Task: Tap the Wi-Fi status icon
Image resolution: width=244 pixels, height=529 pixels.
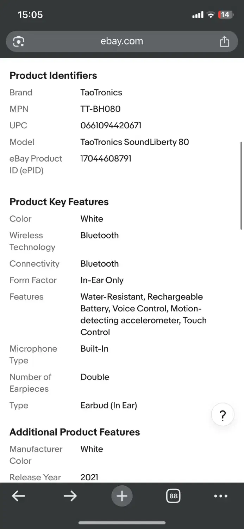Action: pos(211,15)
